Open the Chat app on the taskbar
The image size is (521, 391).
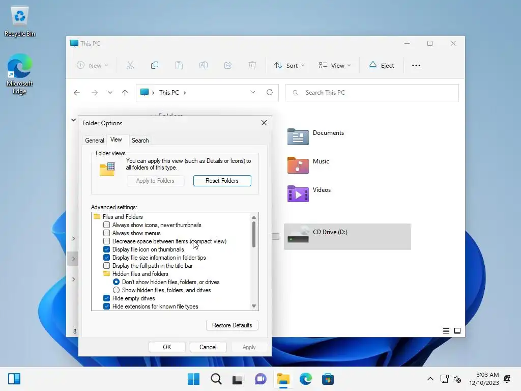(x=260, y=379)
